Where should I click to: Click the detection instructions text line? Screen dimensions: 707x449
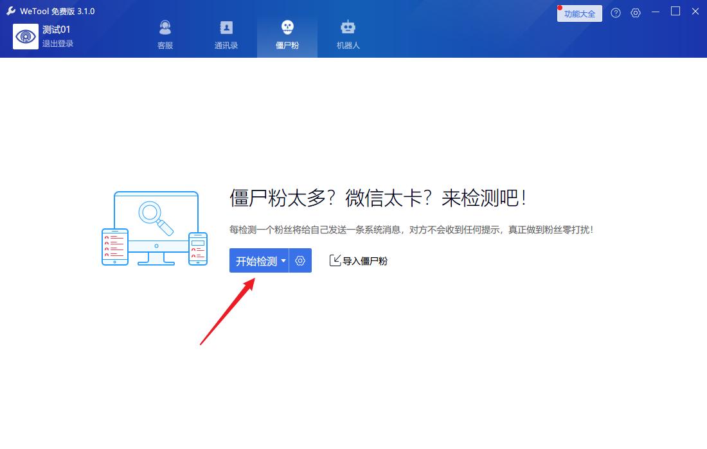(x=411, y=230)
